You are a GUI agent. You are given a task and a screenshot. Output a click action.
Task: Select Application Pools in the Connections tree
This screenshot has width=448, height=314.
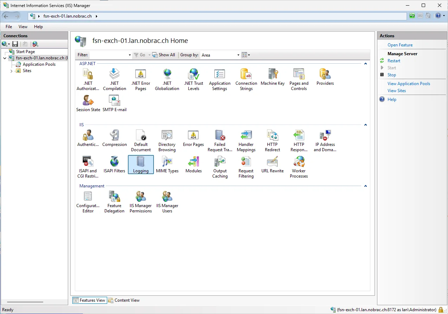click(x=39, y=64)
